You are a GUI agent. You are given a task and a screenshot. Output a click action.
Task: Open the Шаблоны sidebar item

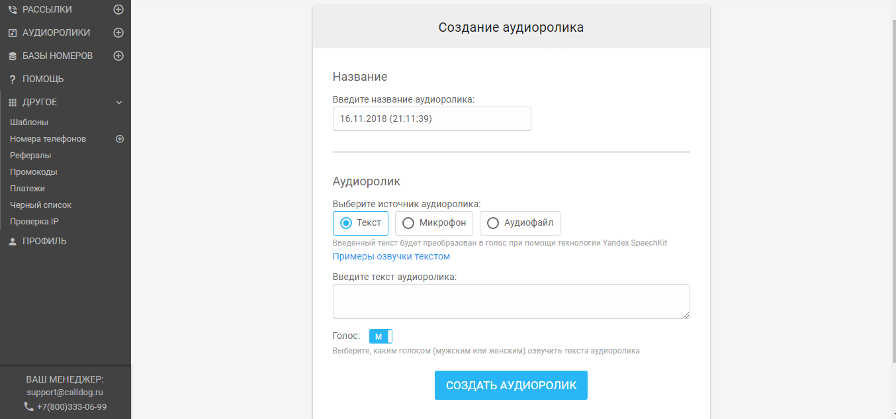(x=29, y=122)
